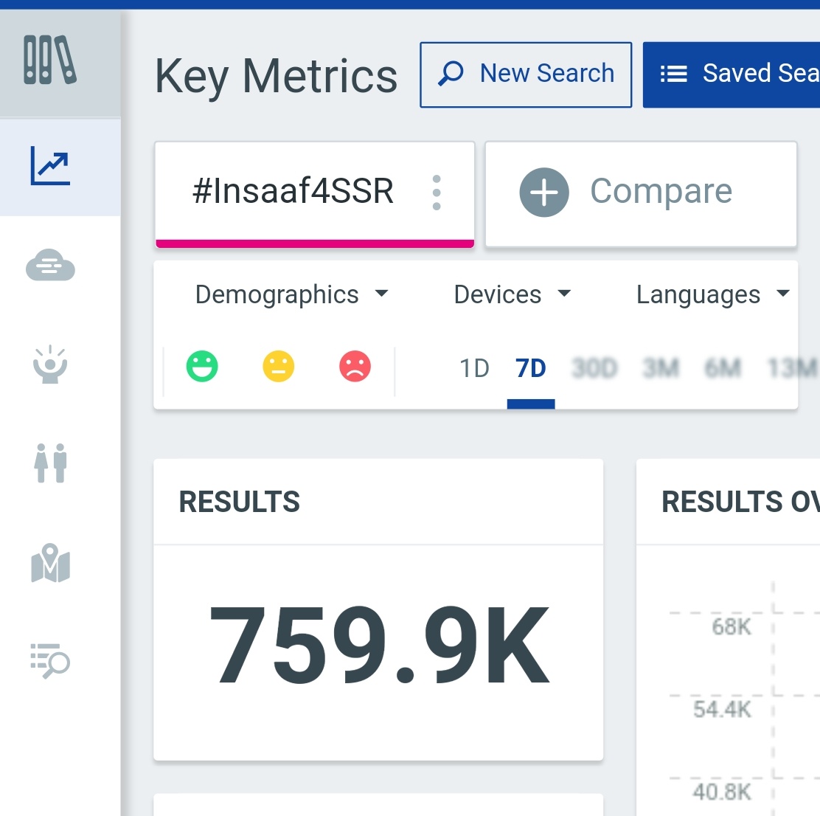
Task: Open the Saved Searches button
Action: 731,75
